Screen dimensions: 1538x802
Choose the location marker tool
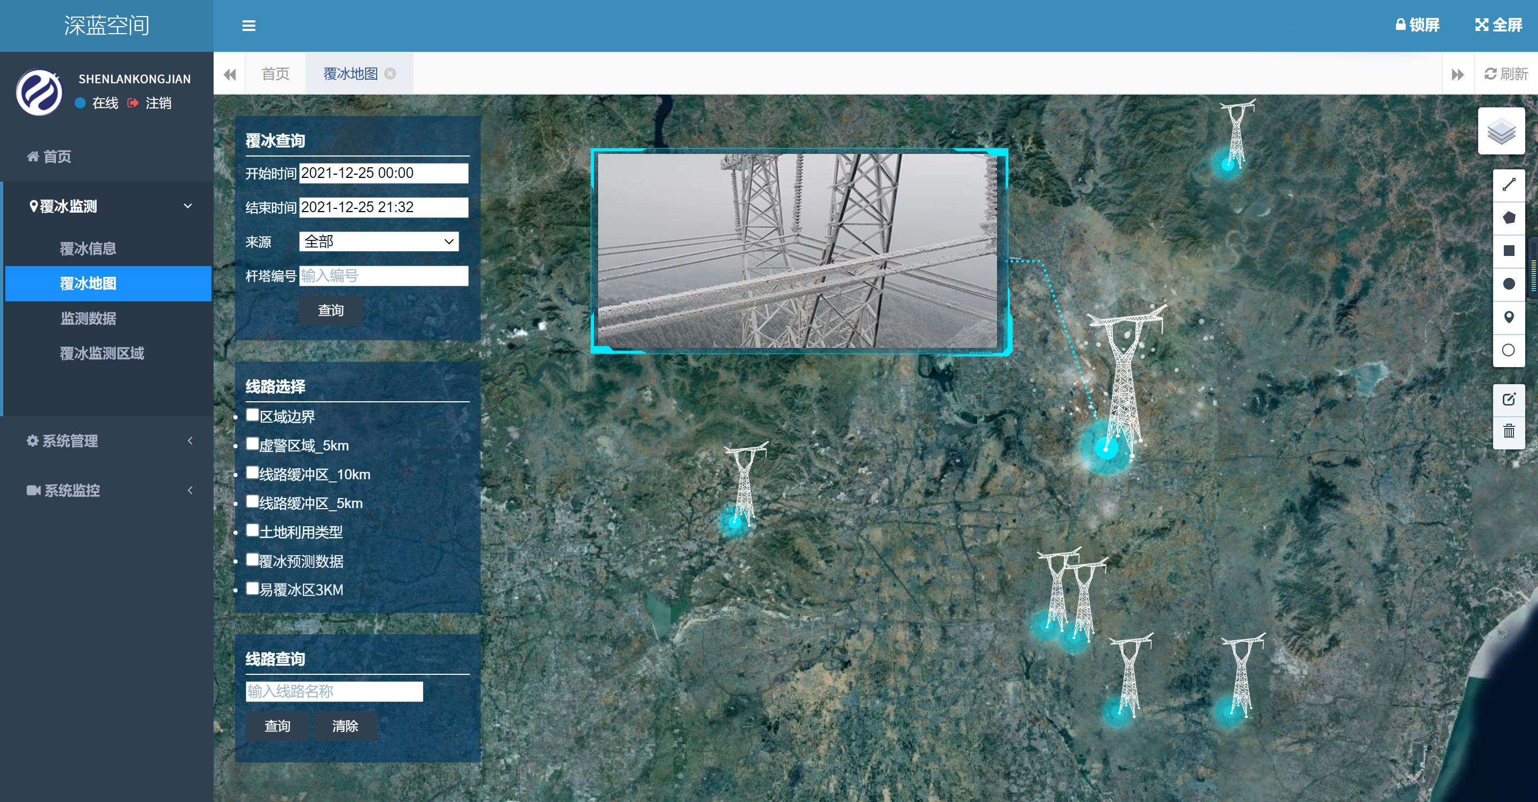[1509, 317]
